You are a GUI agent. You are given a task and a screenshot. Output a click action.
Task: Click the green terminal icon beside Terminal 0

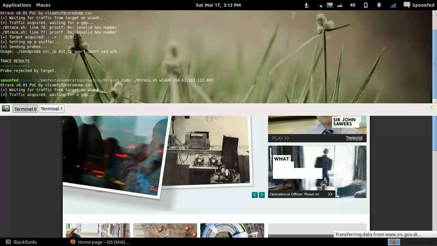pos(6,109)
